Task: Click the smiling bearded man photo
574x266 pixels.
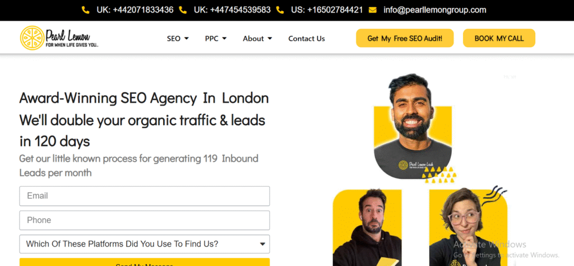Action: [413, 126]
